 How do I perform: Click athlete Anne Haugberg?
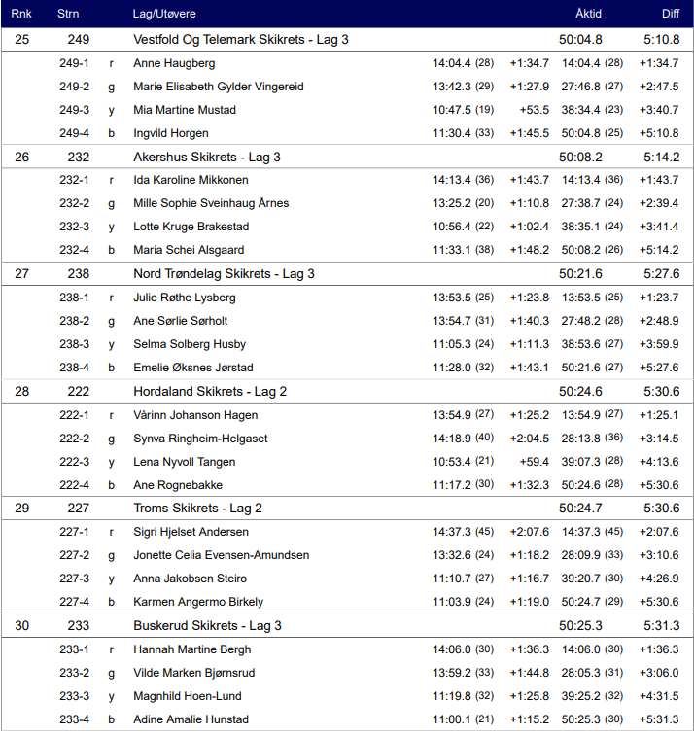pyautogui.click(x=174, y=63)
